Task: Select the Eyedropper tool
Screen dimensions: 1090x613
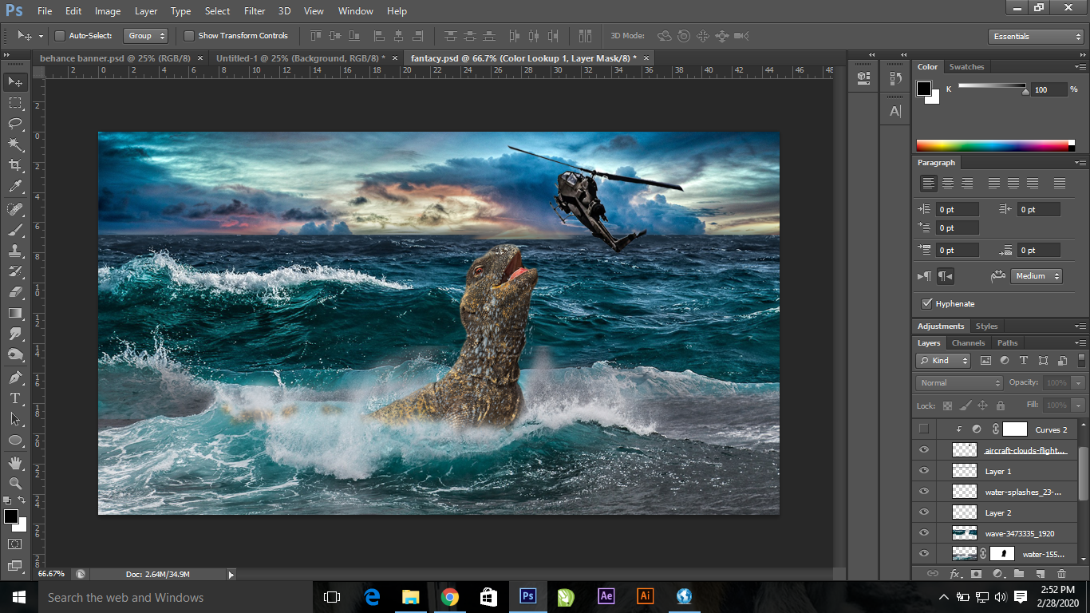Action: coord(15,187)
